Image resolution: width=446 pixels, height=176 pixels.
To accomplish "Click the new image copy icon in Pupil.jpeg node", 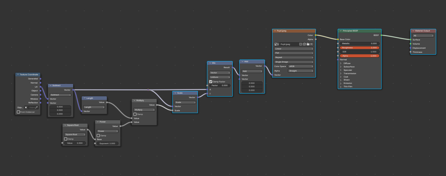I will (x=304, y=44).
